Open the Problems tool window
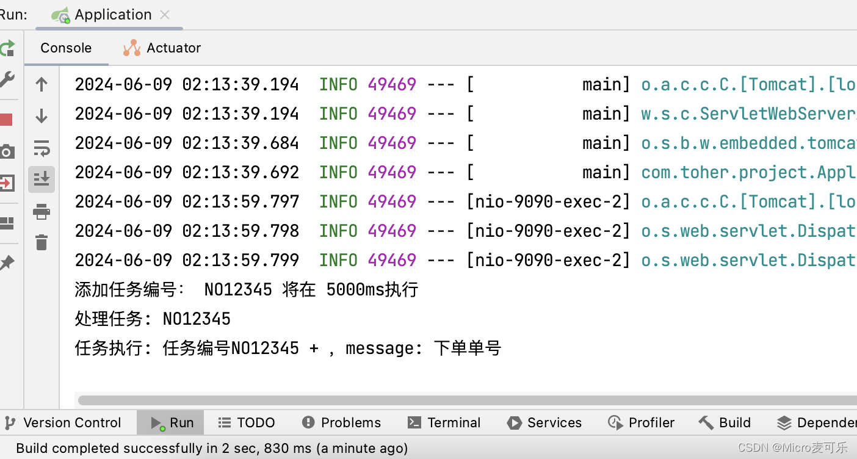This screenshot has width=857, height=459. click(341, 422)
